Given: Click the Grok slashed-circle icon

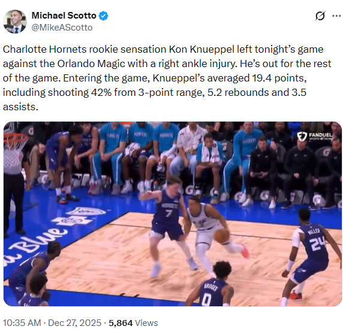Looking at the screenshot, I should coord(320,16).
